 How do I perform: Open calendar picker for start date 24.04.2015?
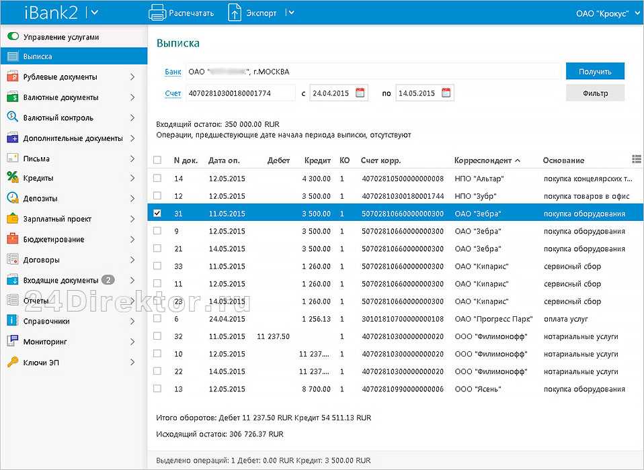[x=360, y=93]
